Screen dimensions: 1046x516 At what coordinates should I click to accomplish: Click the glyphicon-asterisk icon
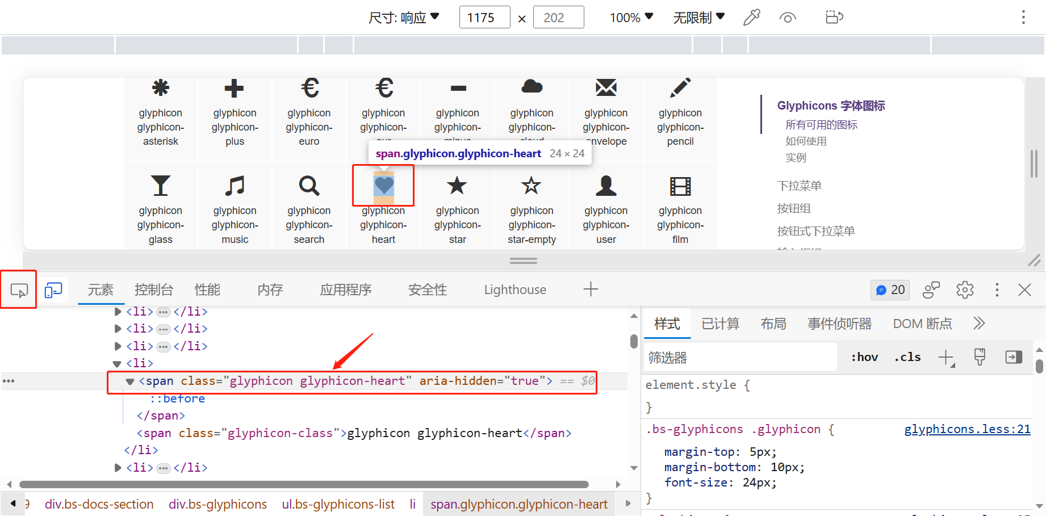point(161,88)
